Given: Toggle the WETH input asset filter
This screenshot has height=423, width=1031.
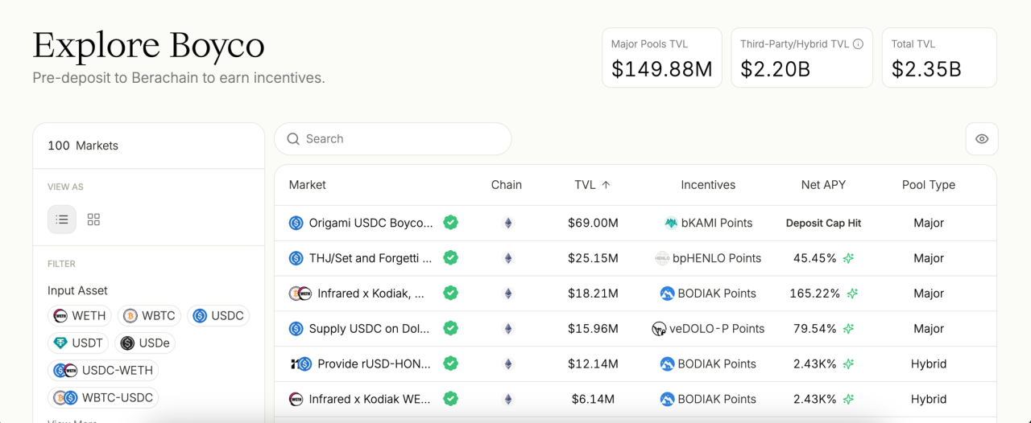Looking at the screenshot, I should pyautogui.click(x=80, y=316).
